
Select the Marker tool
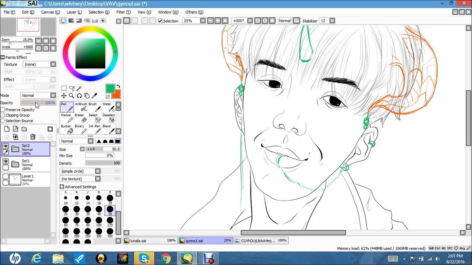67,118
